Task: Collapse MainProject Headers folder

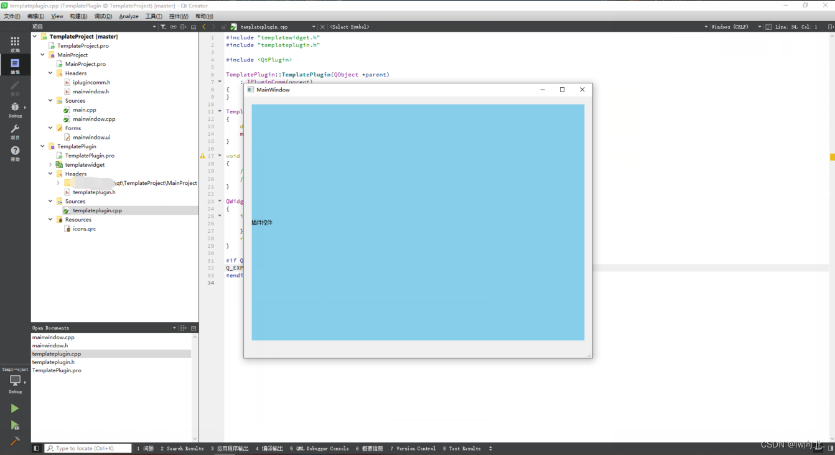Action: (50, 73)
